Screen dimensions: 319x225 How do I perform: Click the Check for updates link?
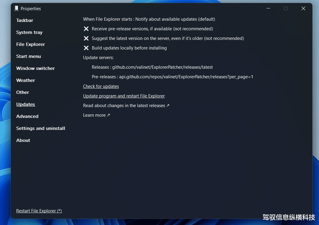pyautogui.click(x=101, y=86)
